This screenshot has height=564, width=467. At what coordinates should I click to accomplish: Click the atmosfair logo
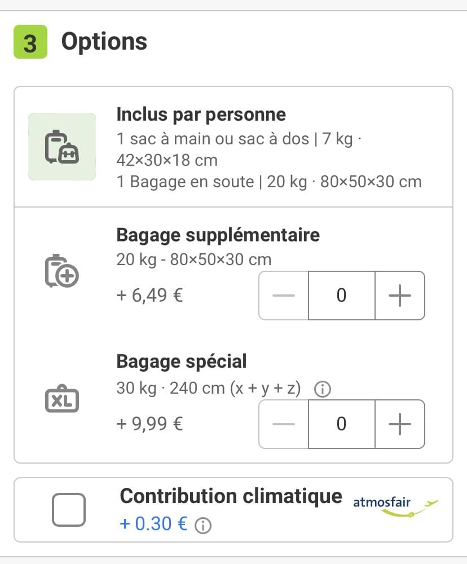(x=395, y=504)
